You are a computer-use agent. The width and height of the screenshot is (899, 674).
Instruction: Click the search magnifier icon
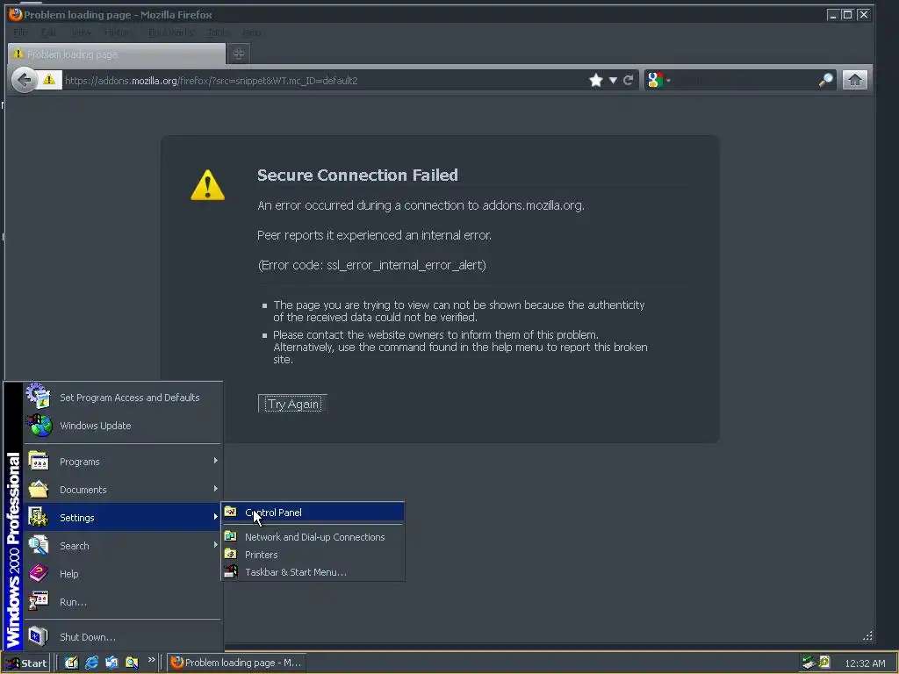click(825, 80)
